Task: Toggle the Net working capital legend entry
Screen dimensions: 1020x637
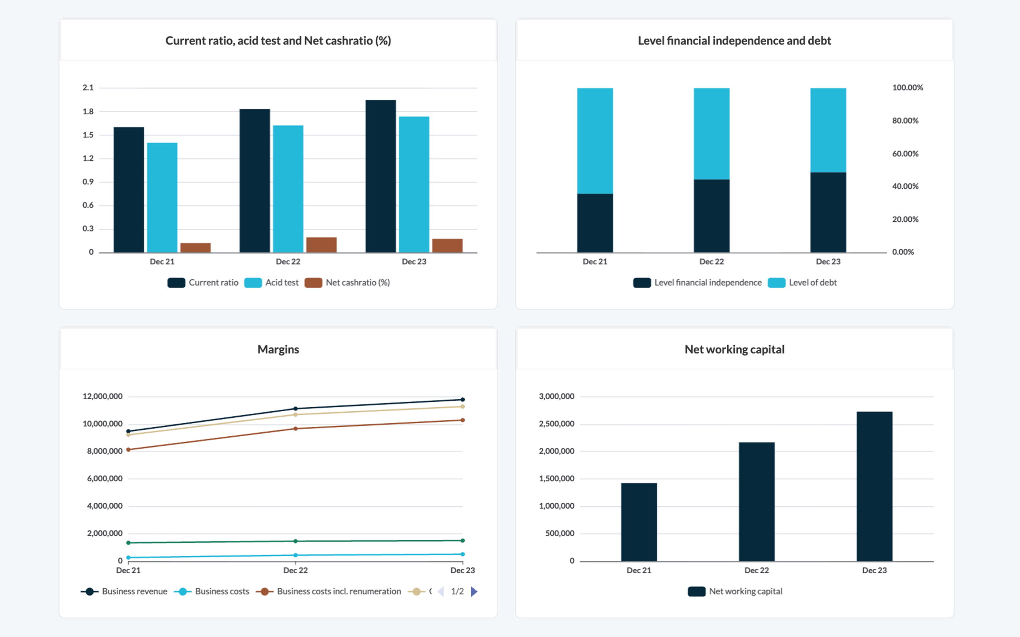Action: click(735, 592)
